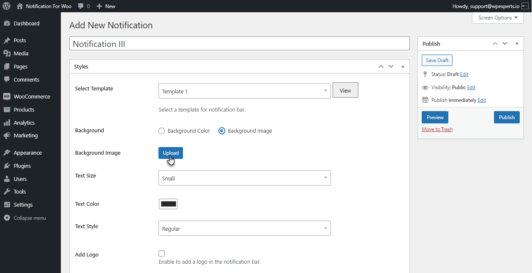Click the Comments icon in sidebar
Image resolution: width=532 pixels, height=273 pixels.
pos(7,79)
